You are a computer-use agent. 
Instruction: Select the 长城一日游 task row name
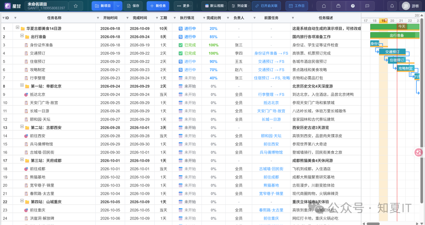click(x=40, y=111)
